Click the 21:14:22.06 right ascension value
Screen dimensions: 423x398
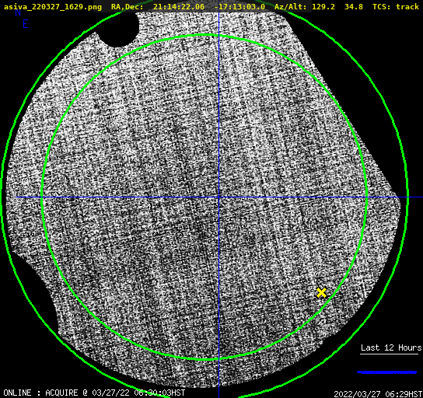point(179,7)
